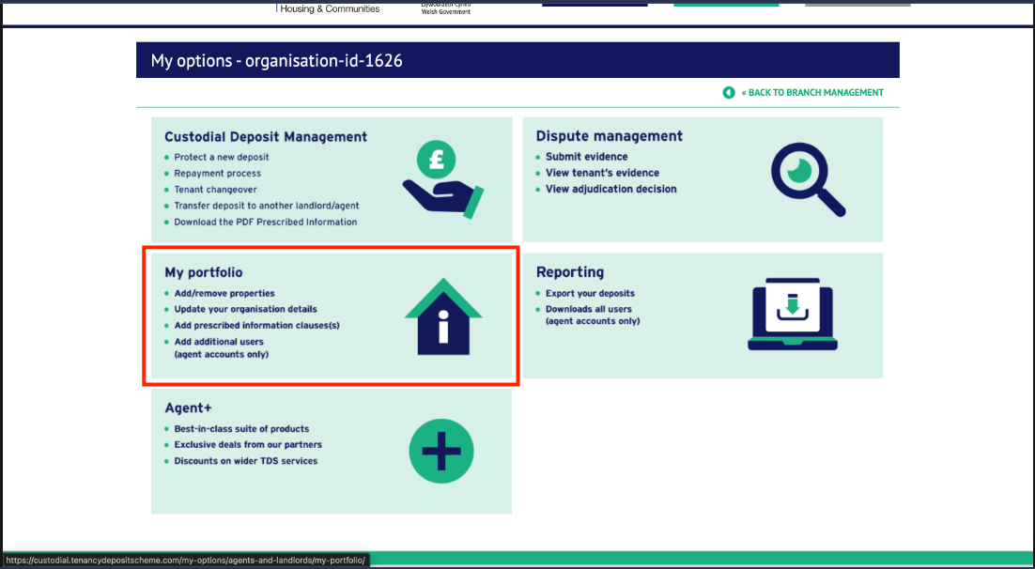The image size is (1035, 569).
Task: Select View tenant's evidence
Action: (x=602, y=173)
